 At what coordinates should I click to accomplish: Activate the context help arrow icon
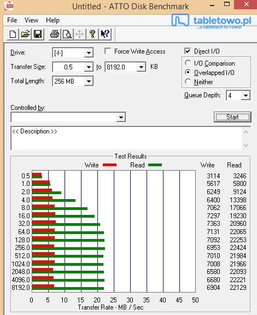(x=105, y=34)
